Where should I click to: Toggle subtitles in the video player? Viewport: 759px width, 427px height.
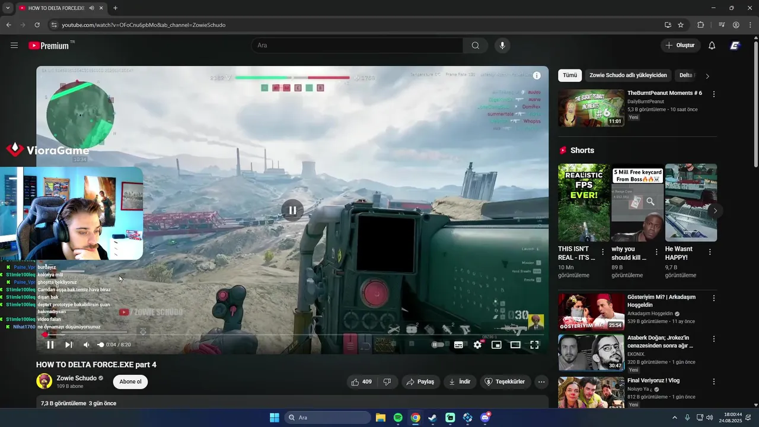tap(458, 345)
